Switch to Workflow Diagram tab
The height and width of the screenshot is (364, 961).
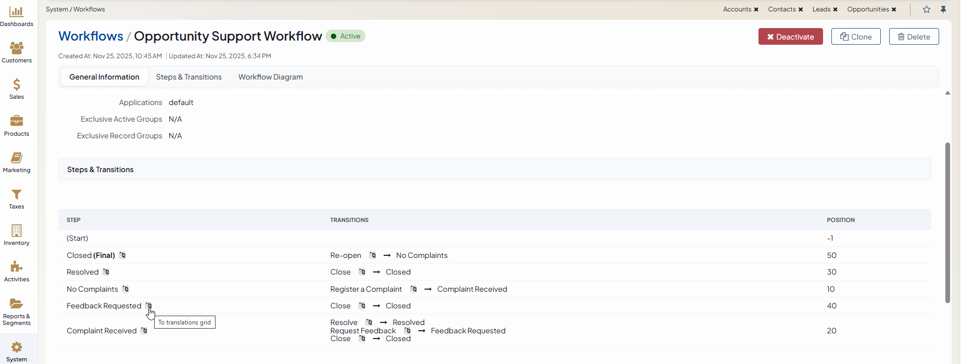click(271, 77)
